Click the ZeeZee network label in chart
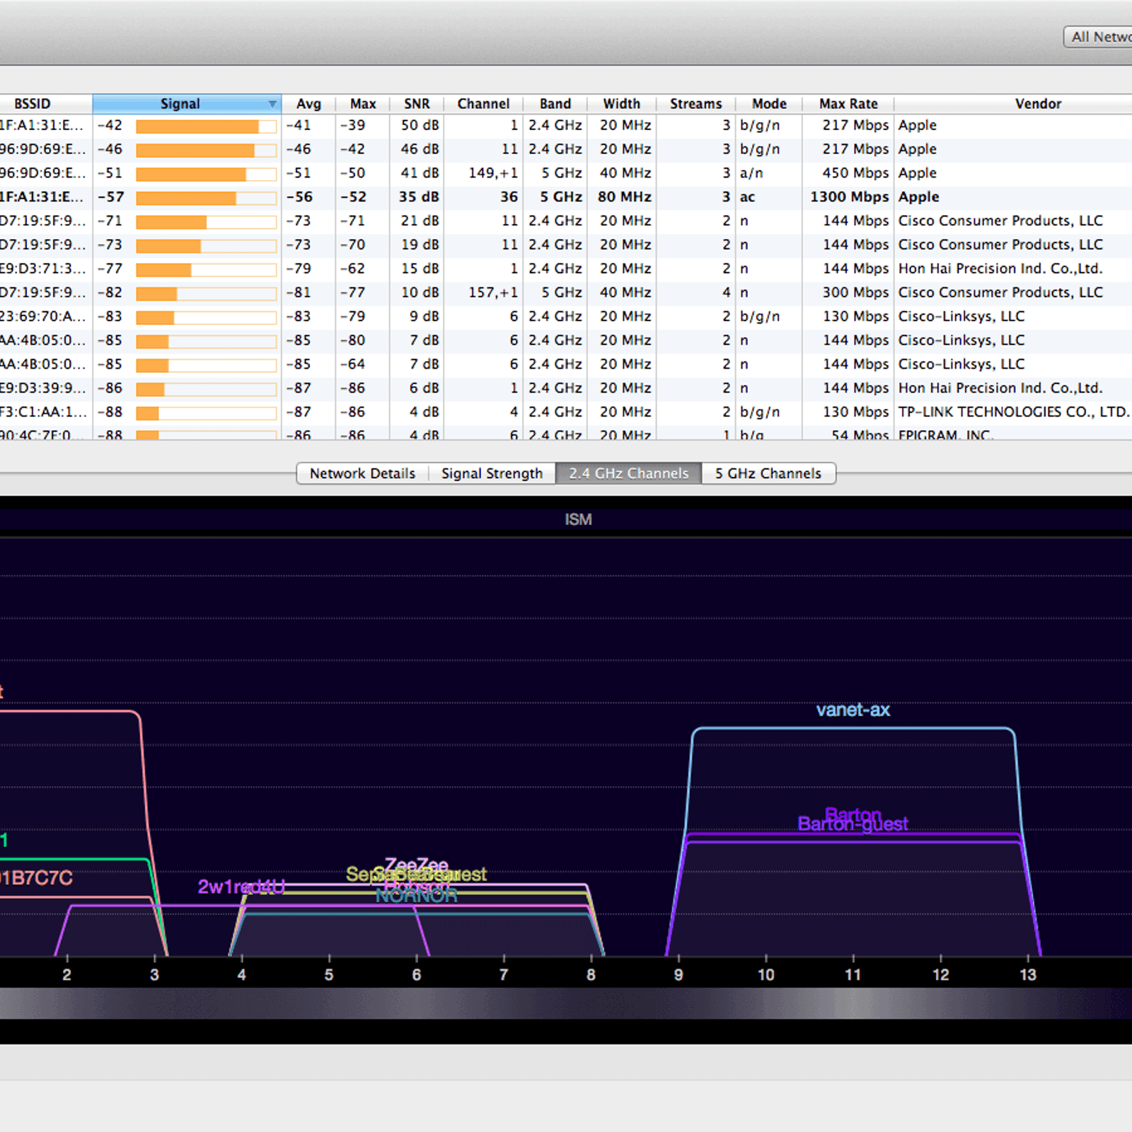The image size is (1132, 1132). coord(416,865)
